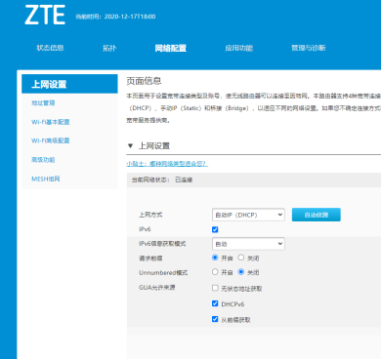
Task: Click the ZTE logo
Action: point(45,15)
